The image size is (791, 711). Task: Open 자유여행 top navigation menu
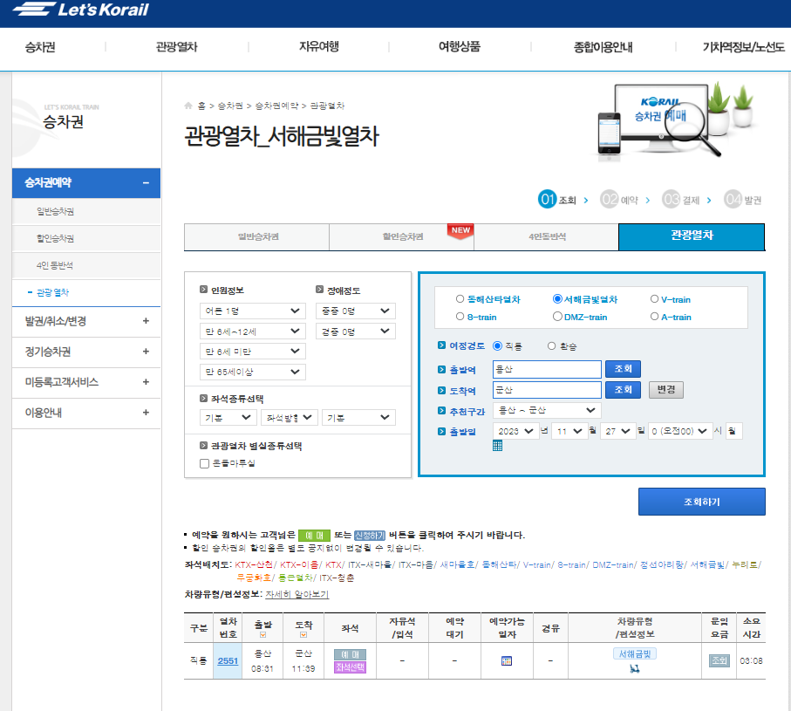coord(319,47)
